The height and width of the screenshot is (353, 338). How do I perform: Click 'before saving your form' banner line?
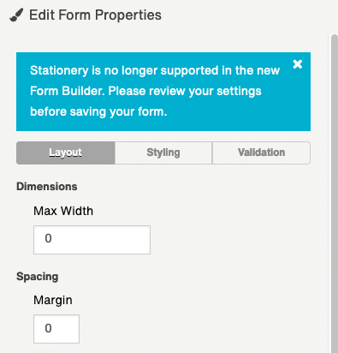coord(98,111)
